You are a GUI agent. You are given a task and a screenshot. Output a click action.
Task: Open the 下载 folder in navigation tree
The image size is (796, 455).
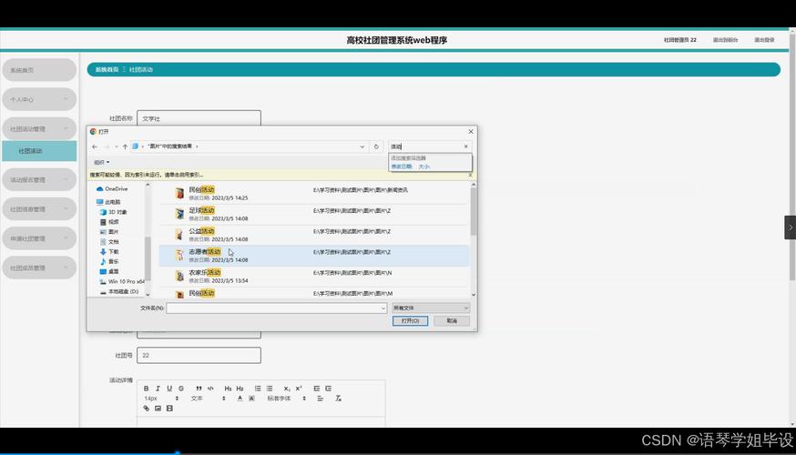pos(109,251)
